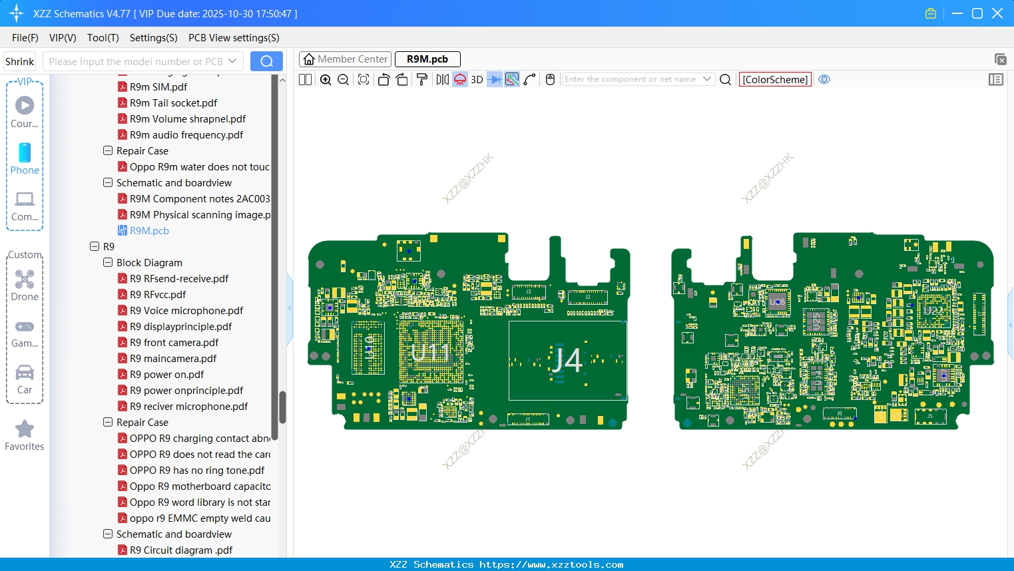This screenshot has height=571, width=1014.
Task: Toggle the split view layout icon
Action: click(x=305, y=80)
